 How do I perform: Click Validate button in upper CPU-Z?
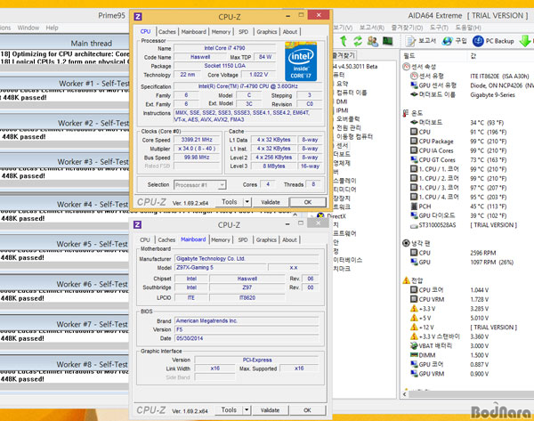tap(271, 202)
